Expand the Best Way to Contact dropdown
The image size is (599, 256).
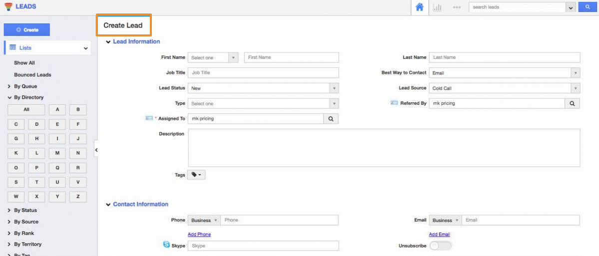tap(505, 73)
